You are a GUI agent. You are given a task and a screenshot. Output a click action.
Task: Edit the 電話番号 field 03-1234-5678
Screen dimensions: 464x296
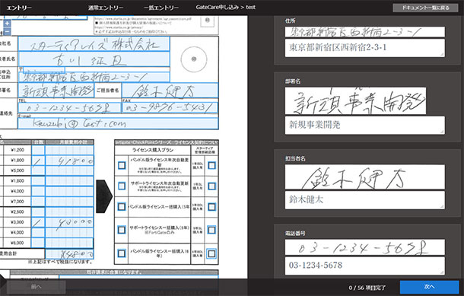tap(365, 266)
